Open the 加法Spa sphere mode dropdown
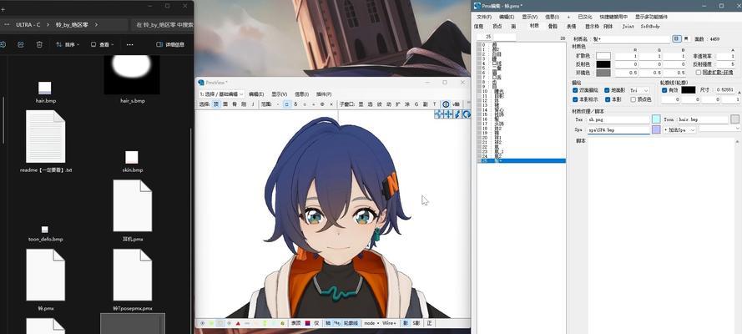Viewport: 742px width, 334px height. [x=679, y=129]
